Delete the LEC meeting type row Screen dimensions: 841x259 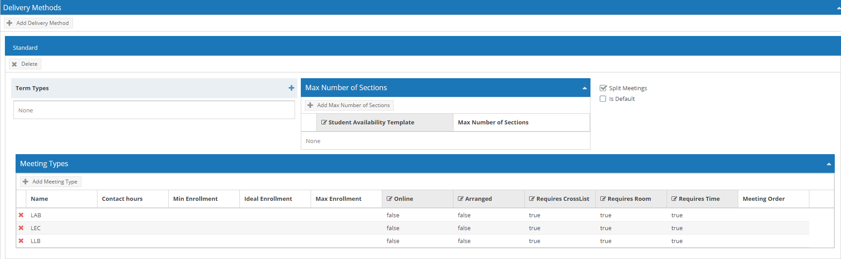[x=21, y=228]
